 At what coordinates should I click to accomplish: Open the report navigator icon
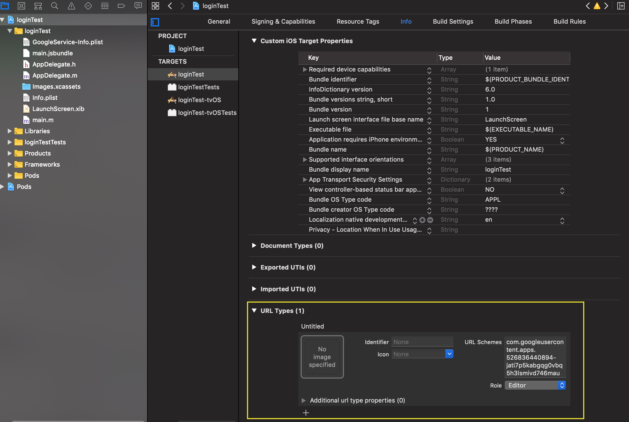point(138,6)
